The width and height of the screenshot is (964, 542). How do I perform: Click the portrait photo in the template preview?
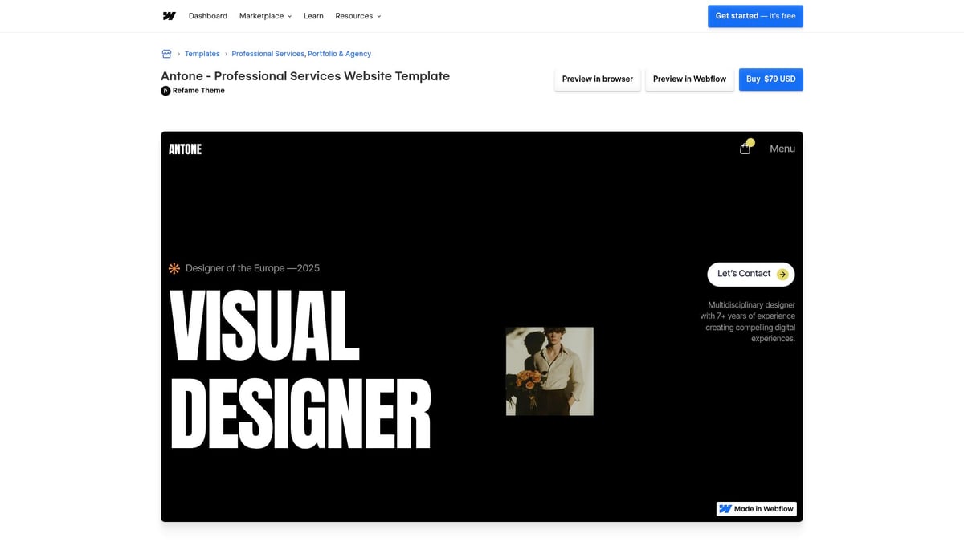[549, 371]
